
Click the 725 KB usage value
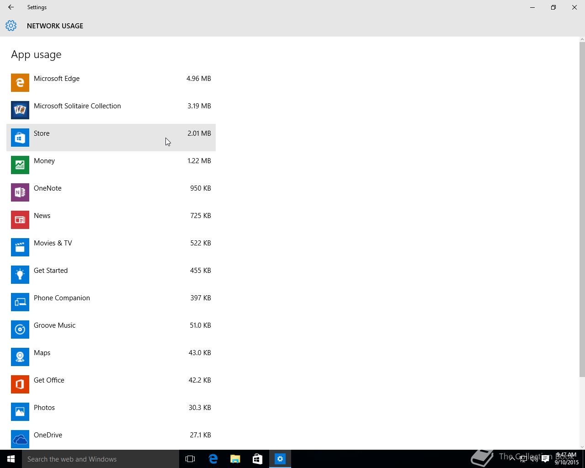click(x=201, y=216)
